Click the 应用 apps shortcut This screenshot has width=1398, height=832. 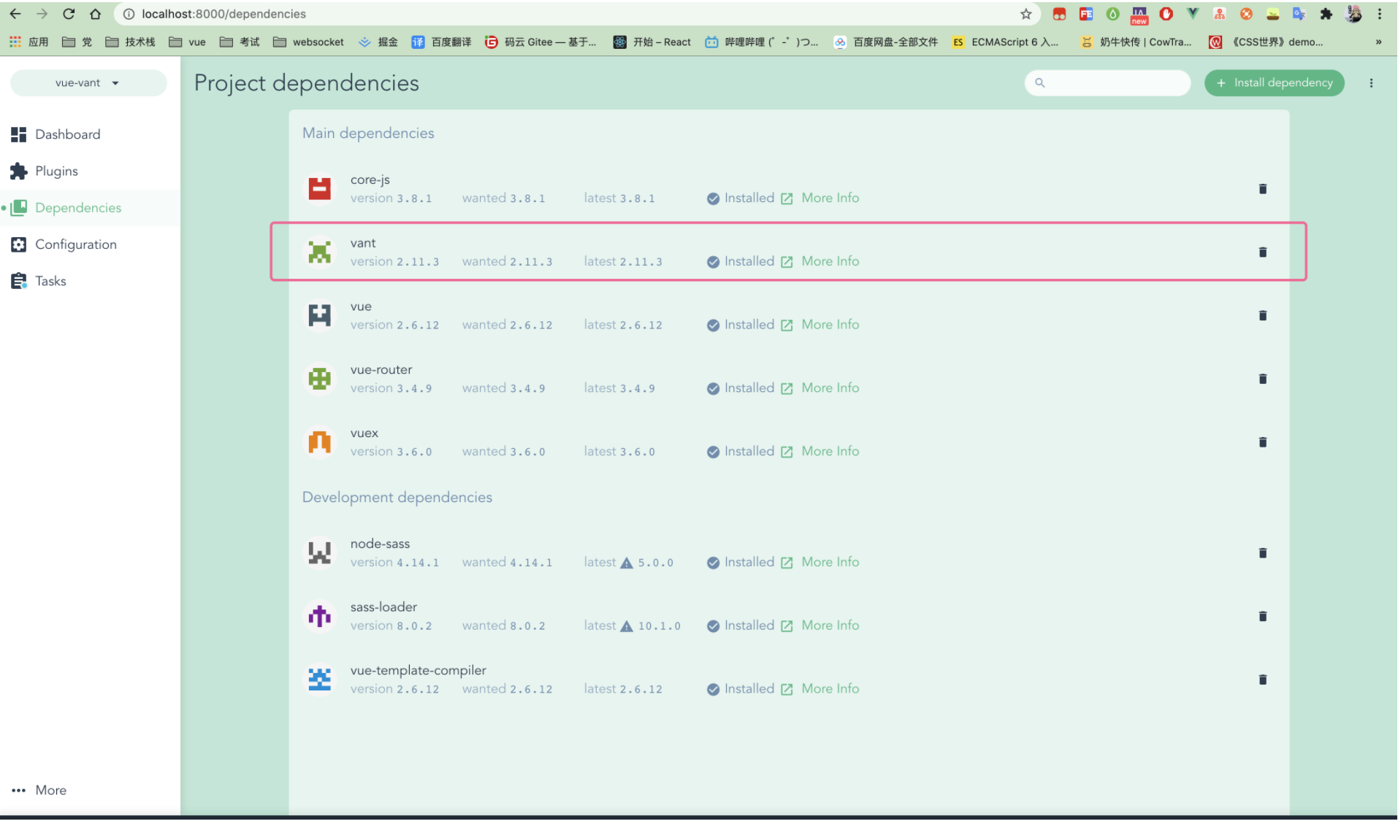click(x=29, y=42)
